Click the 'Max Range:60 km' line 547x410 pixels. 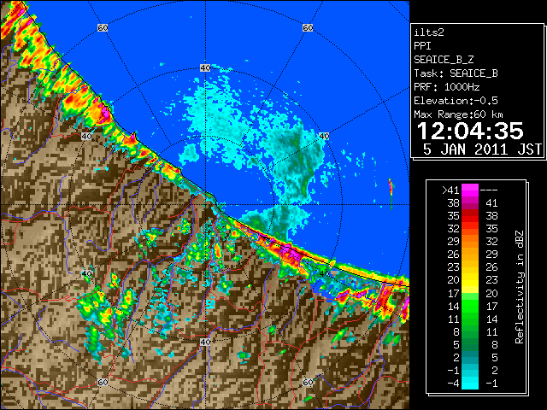[458, 114]
